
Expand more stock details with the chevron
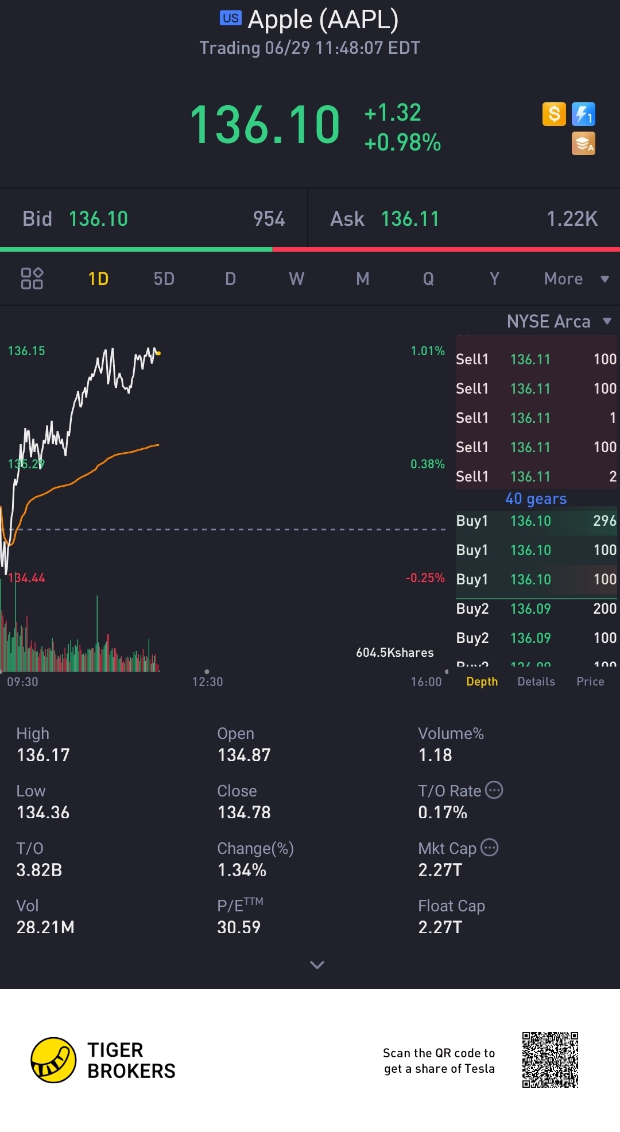(x=317, y=965)
